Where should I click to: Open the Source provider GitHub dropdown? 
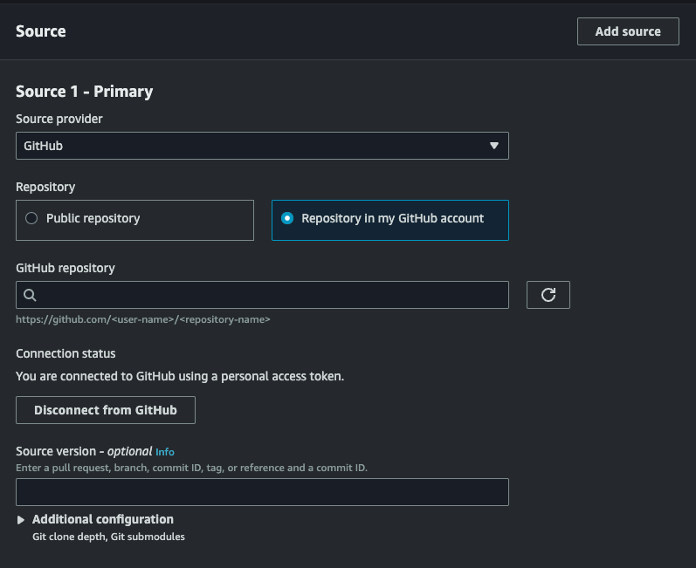coord(262,146)
